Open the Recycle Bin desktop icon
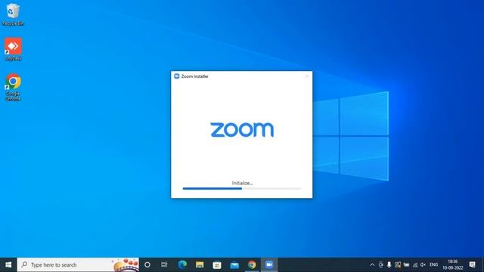Image resolution: width=484 pixels, height=272 pixels. pyautogui.click(x=13, y=14)
